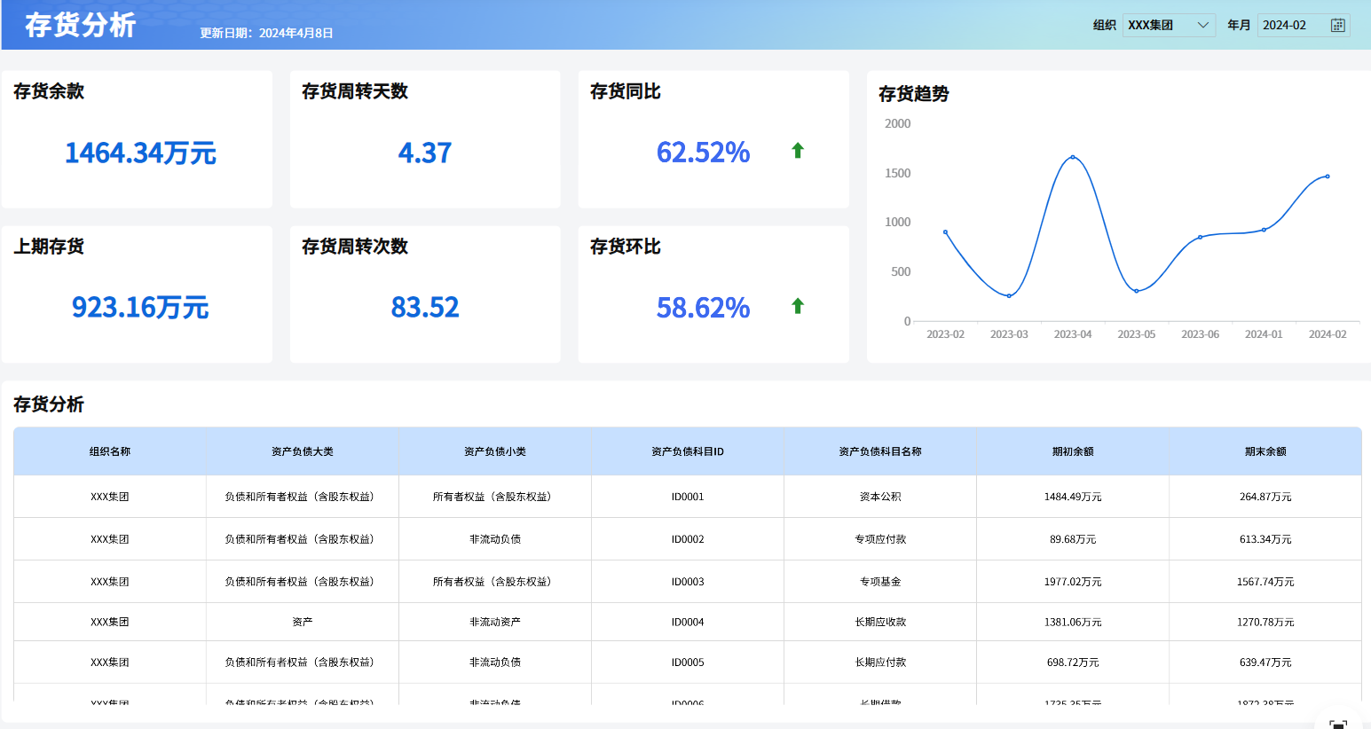Click the 2023-02 data point on trend chart
The image size is (1371, 729).
(945, 232)
